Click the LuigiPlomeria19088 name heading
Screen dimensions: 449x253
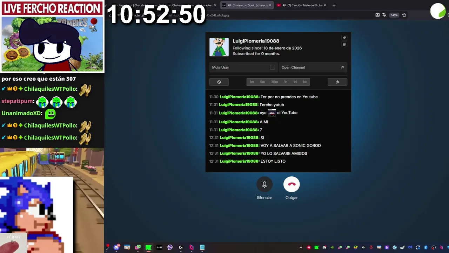coord(256,41)
